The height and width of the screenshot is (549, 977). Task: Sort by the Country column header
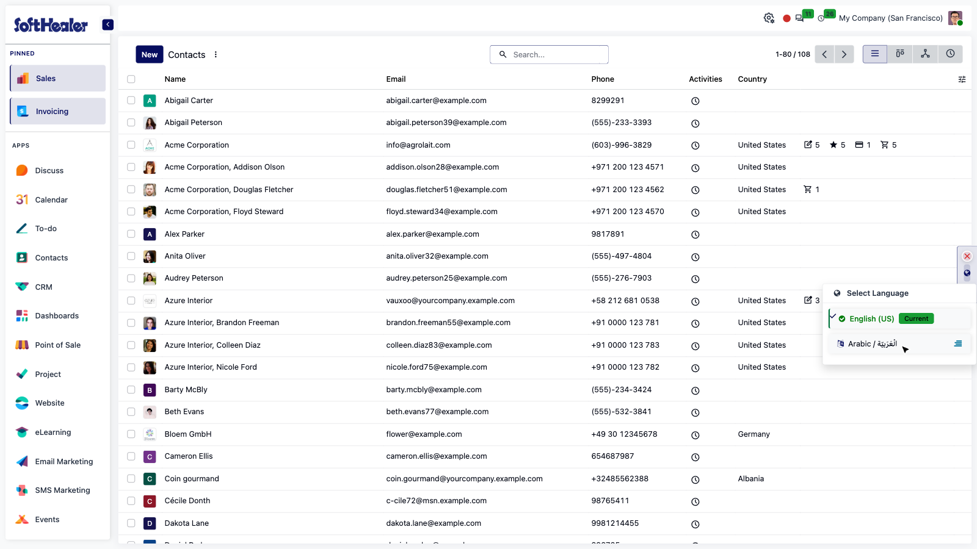752,79
